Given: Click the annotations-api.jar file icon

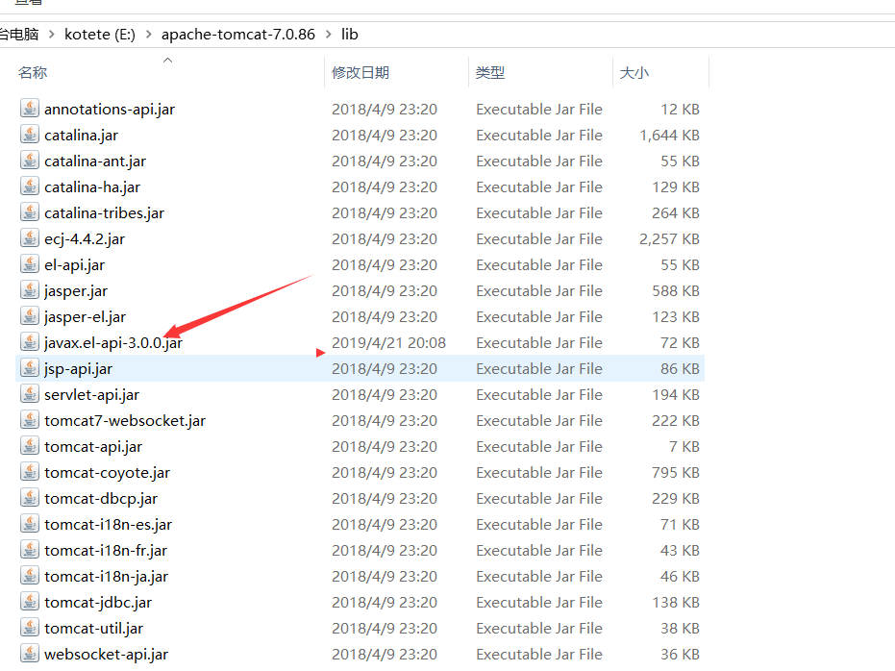Looking at the screenshot, I should [30, 108].
